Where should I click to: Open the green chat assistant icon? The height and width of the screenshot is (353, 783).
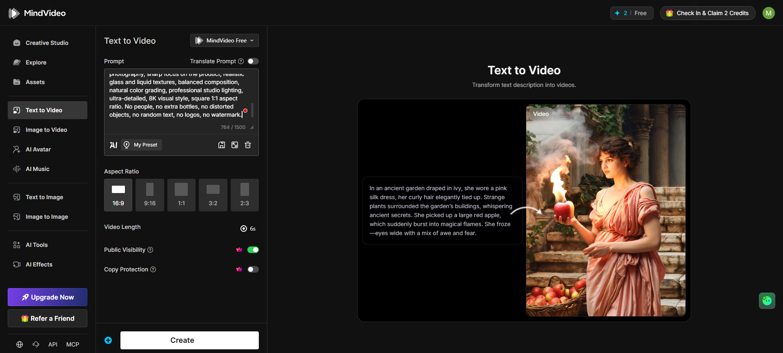(767, 301)
